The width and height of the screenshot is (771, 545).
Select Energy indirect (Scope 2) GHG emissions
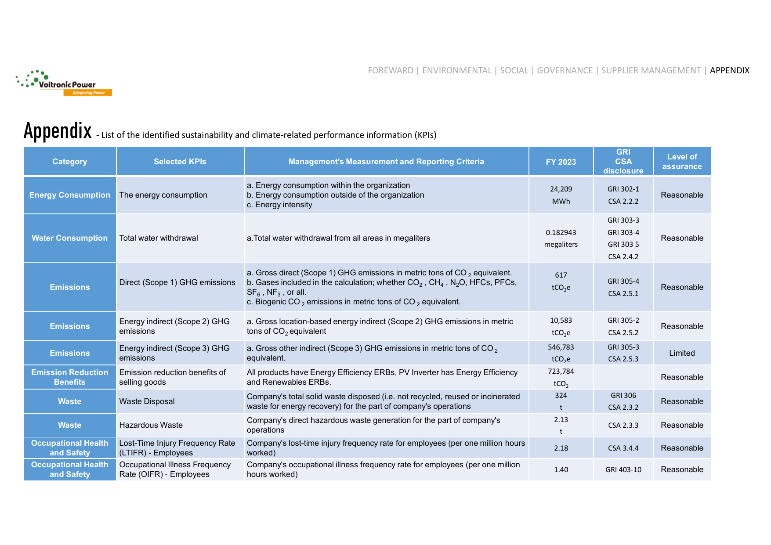pyautogui.click(x=180, y=326)
